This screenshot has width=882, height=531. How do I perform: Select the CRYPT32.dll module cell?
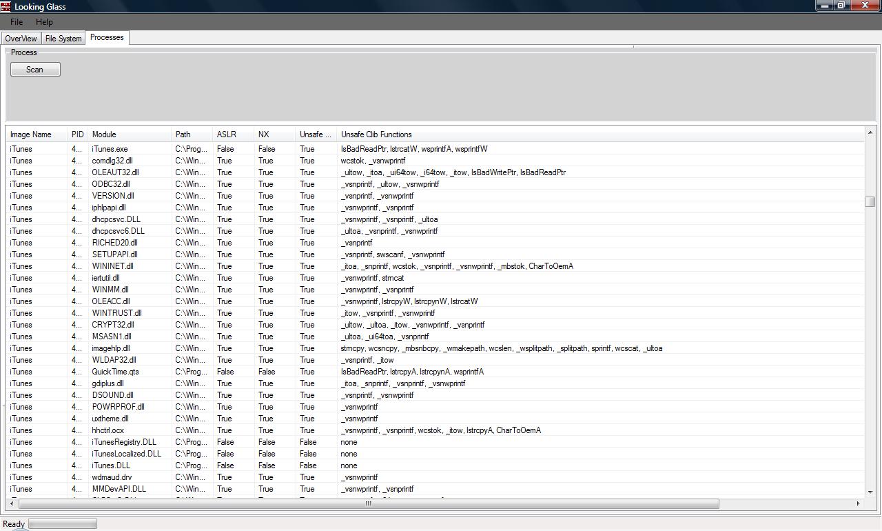(130, 325)
